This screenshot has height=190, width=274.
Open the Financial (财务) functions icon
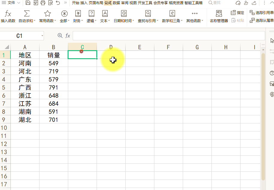(78, 14)
